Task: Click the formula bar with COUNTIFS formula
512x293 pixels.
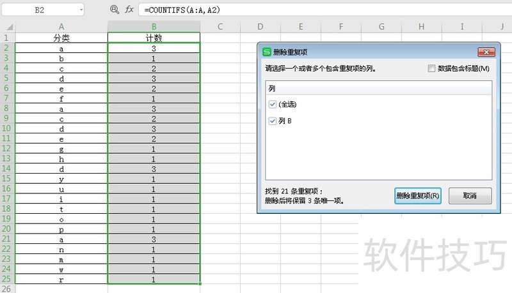Action: [325, 10]
